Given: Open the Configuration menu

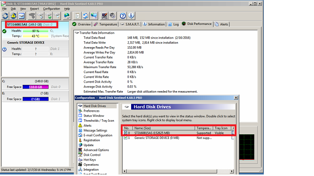Looking at the screenshot, I should 51,9.
